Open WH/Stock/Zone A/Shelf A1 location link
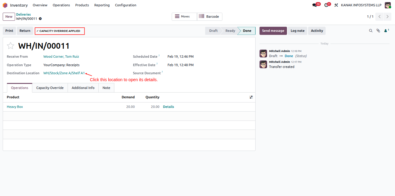 tap(64, 73)
